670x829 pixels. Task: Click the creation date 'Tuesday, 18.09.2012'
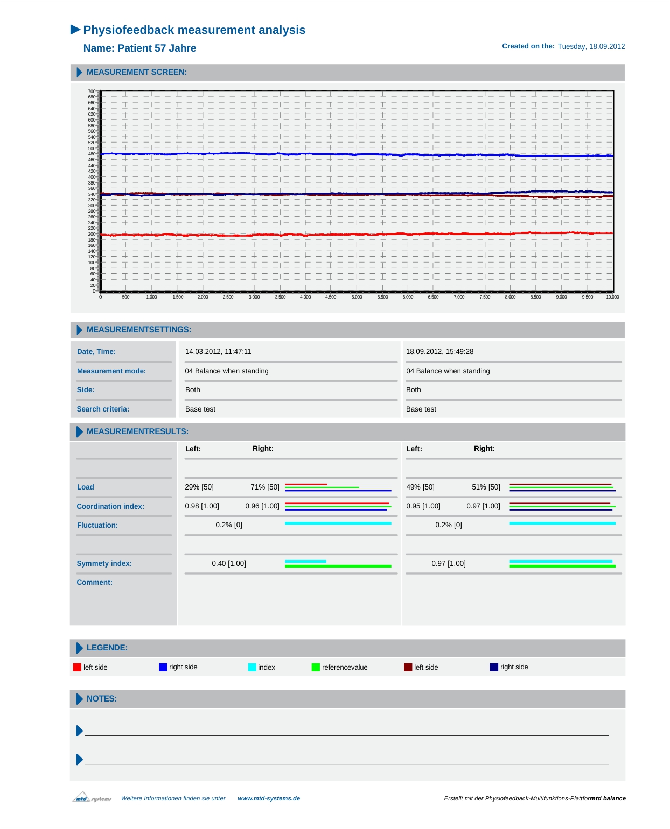click(591, 47)
